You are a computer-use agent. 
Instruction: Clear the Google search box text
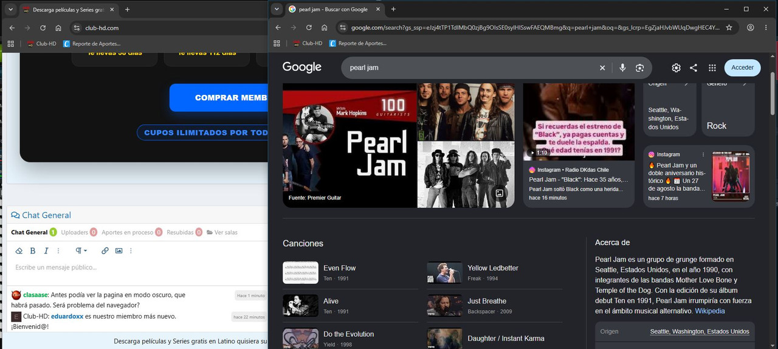click(602, 67)
